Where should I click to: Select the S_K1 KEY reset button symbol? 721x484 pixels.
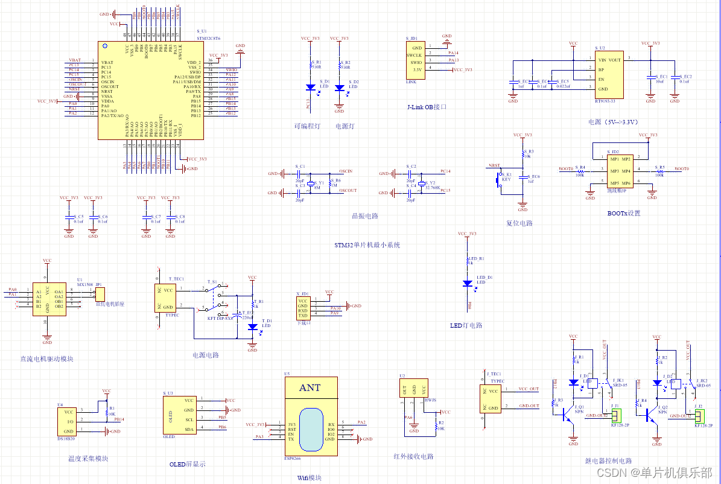[x=500, y=179]
